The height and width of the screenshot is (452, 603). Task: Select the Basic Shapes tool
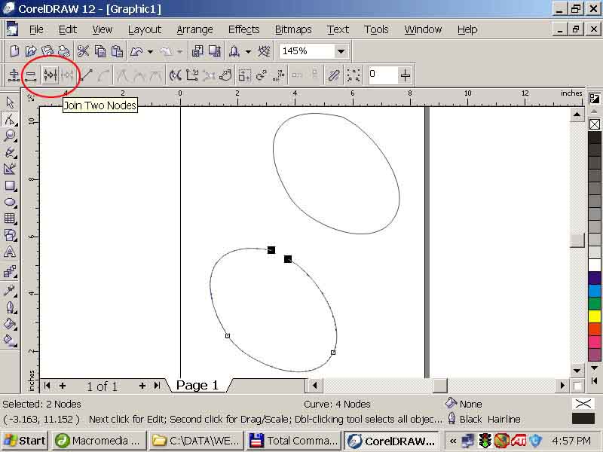pos(10,235)
